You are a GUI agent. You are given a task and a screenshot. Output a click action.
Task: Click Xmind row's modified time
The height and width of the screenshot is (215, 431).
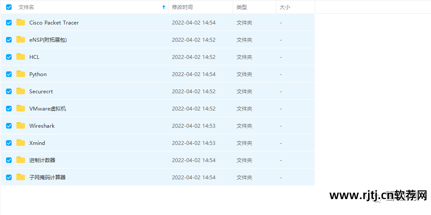[x=194, y=143]
